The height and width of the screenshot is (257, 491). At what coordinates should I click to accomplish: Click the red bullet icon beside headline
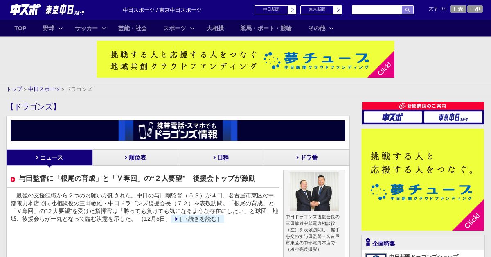13,179
